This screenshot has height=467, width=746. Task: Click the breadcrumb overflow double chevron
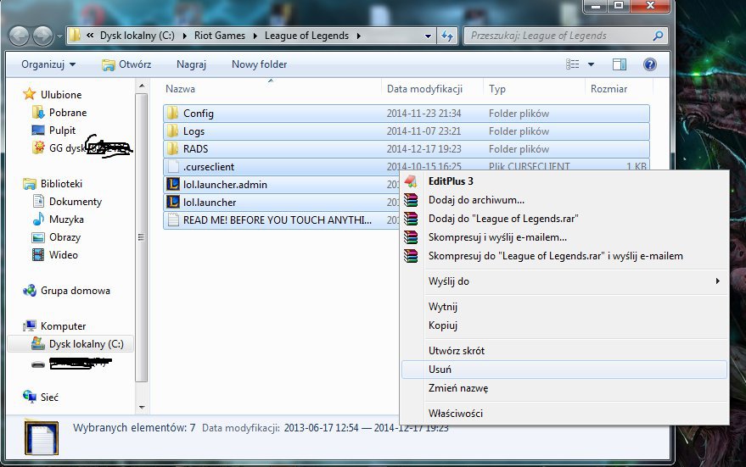pos(90,36)
